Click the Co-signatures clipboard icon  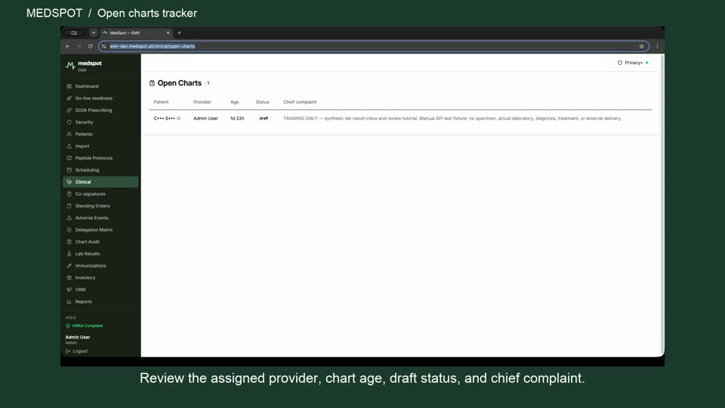[69, 194]
